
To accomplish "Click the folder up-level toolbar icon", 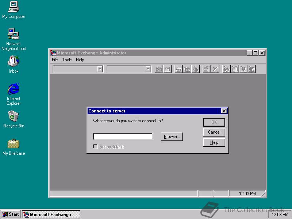I will (159, 69).
